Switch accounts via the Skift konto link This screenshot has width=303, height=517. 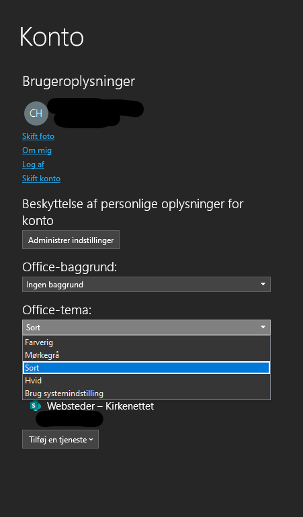click(x=41, y=179)
